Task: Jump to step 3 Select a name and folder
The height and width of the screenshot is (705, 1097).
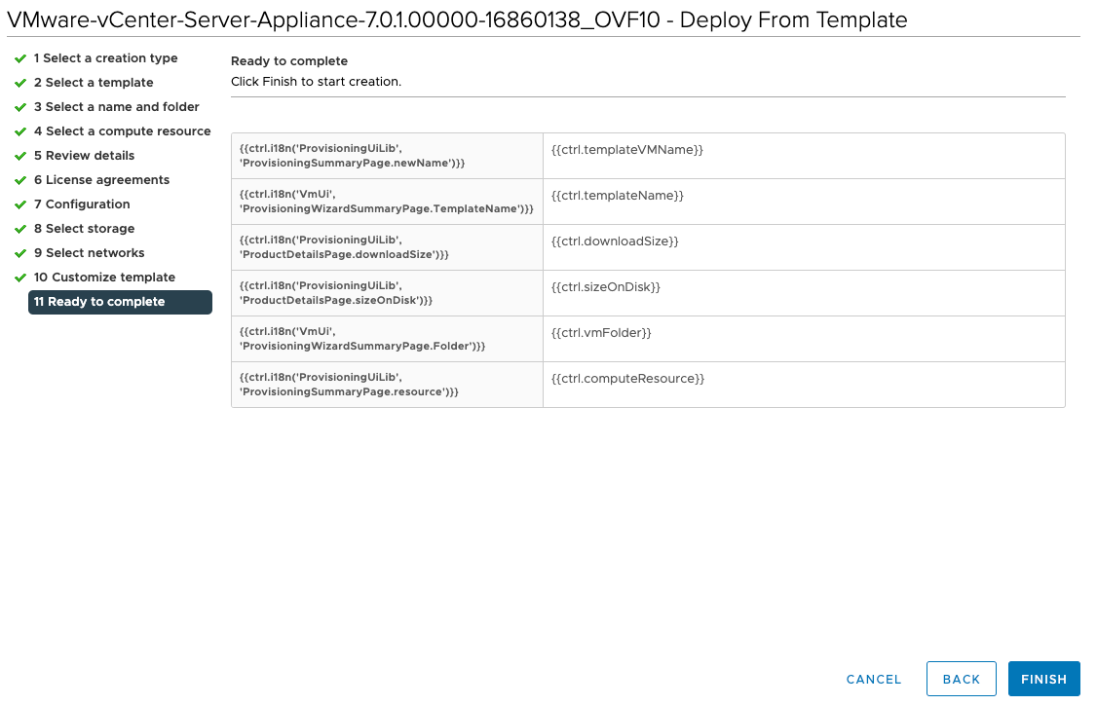Action: tap(116, 107)
